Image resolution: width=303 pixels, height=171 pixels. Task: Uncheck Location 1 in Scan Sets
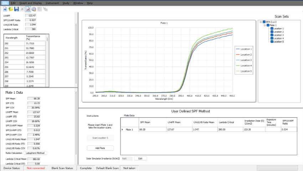[272, 28]
